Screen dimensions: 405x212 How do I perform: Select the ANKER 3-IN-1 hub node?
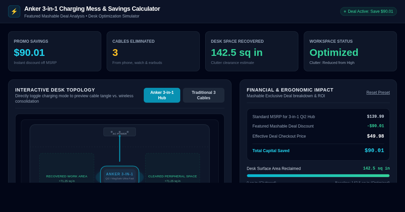click(x=119, y=175)
